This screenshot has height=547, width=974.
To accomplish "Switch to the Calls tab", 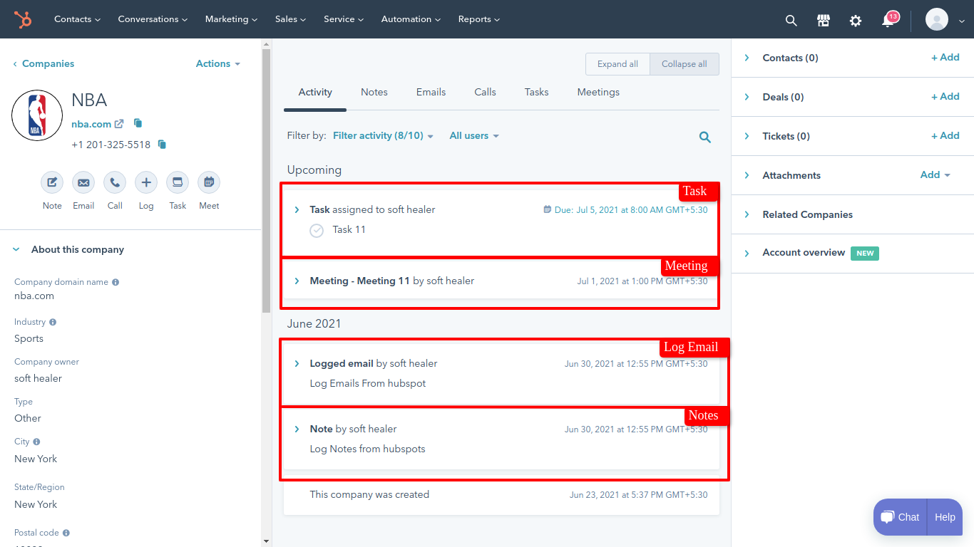I will (486, 92).
